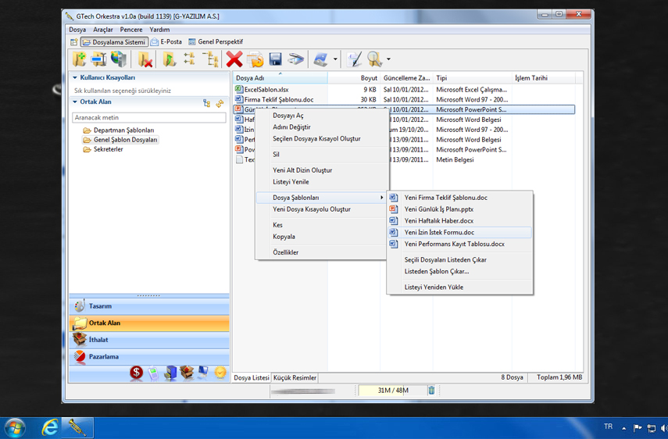This screenshot has height=439, width=668.
Task: Click the trash can icon beside memory indicator
Action: click(x=431, y=391)
